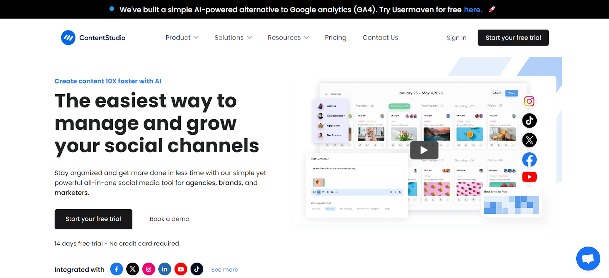This screenshot has width=609, height=278.
Task: Click the tulips post thumbnail
Action: (x=404, y=134)
